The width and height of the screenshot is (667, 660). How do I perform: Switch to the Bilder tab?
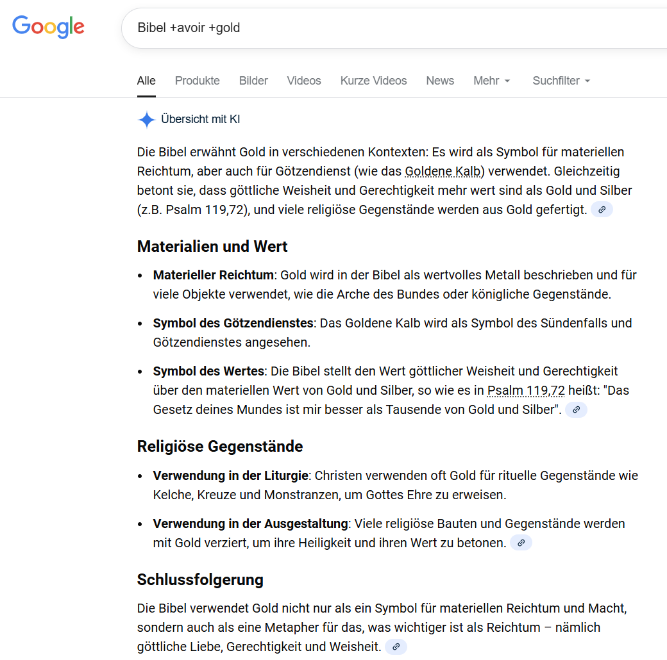[x=253, y=81]
